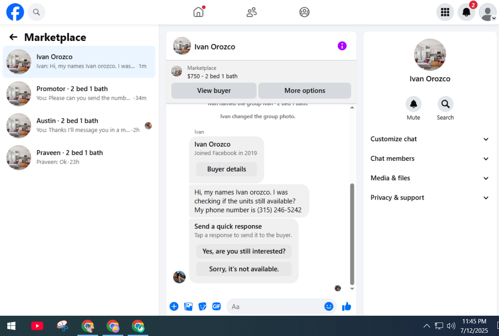Open the Snipping Tool taskbar icon

click(62, 326)
